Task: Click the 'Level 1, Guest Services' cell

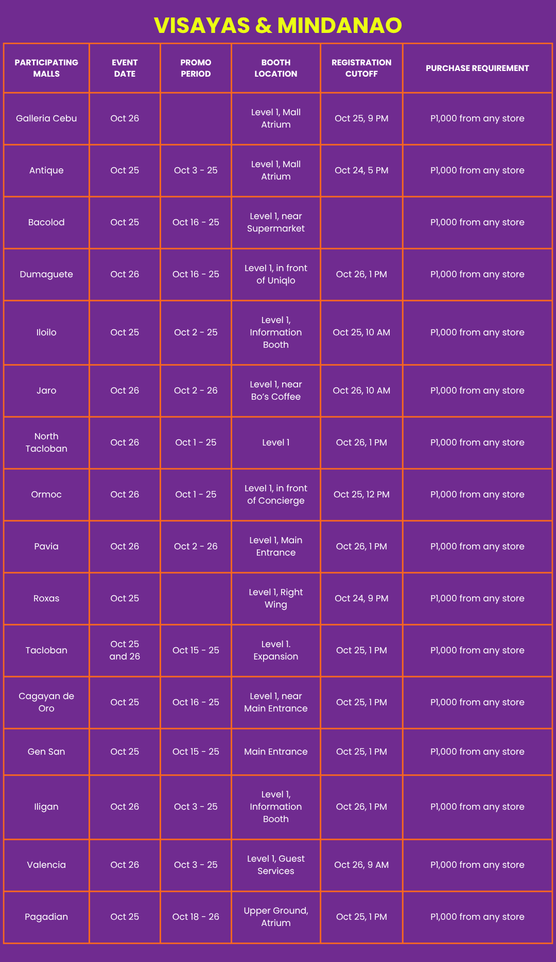Action: 276,865
